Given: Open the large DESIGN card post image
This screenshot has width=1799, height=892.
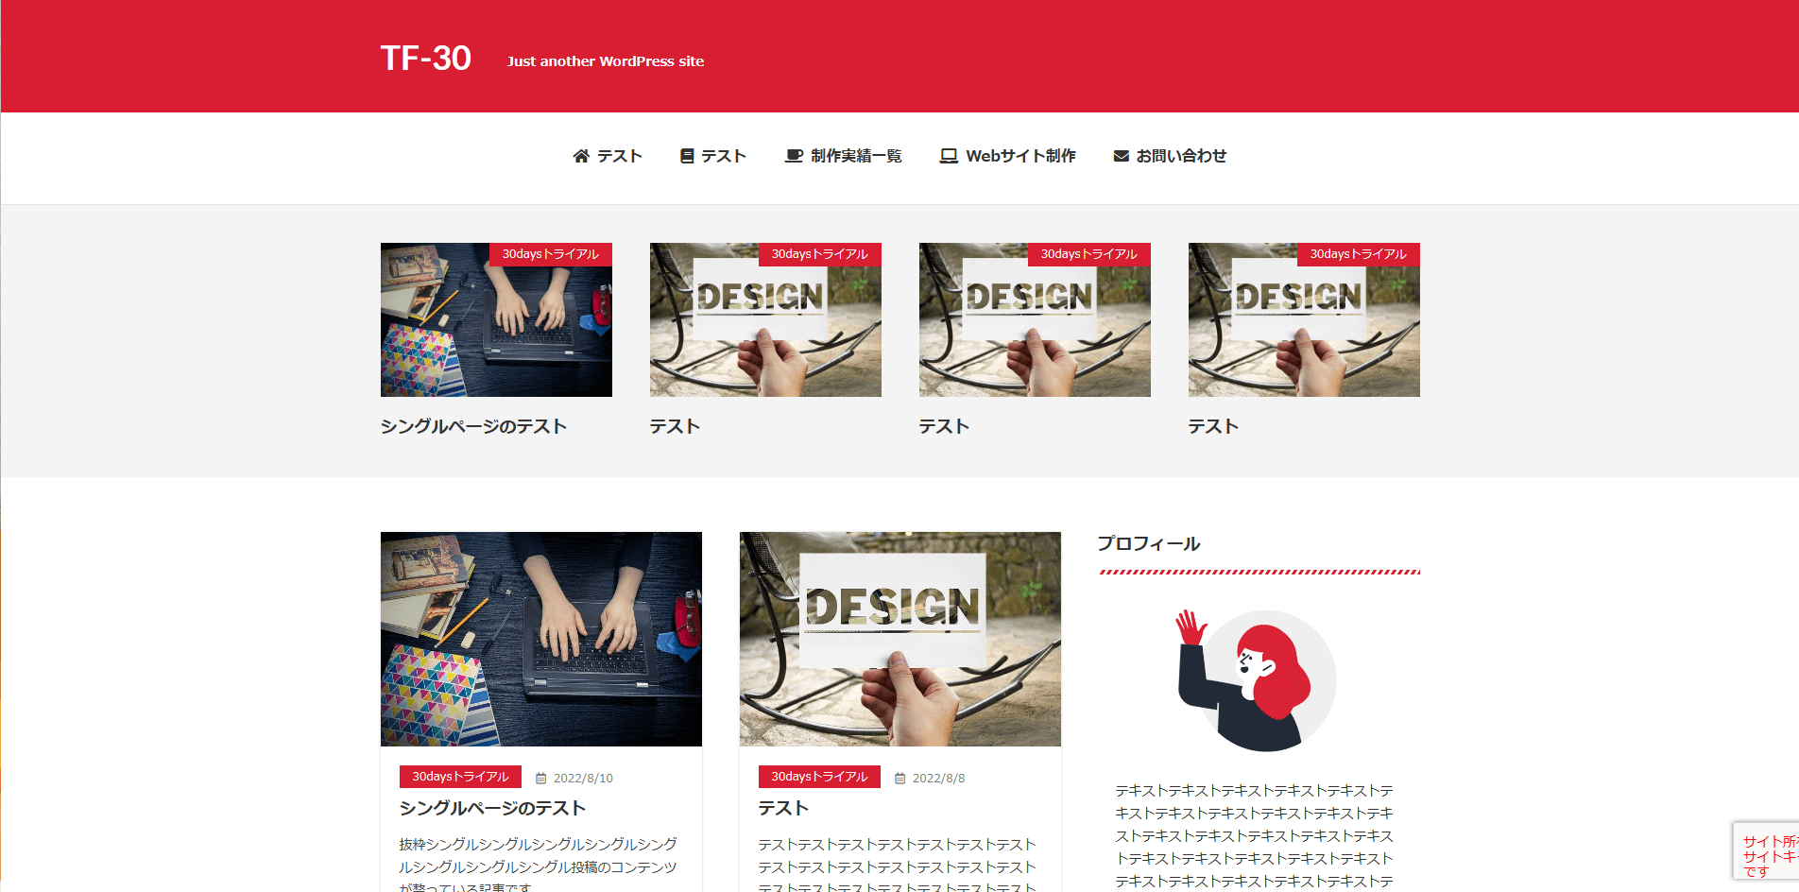Looking at the screenshot, I should (x=899, y=639).
